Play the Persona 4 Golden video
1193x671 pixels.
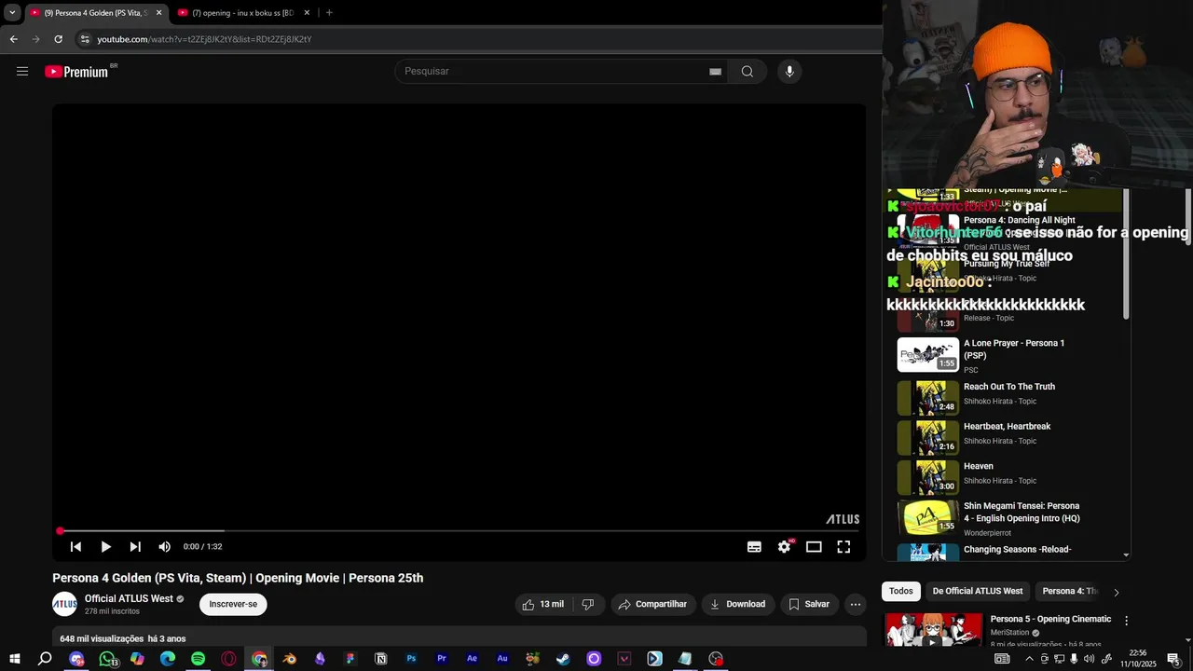[x=105, y=547]
